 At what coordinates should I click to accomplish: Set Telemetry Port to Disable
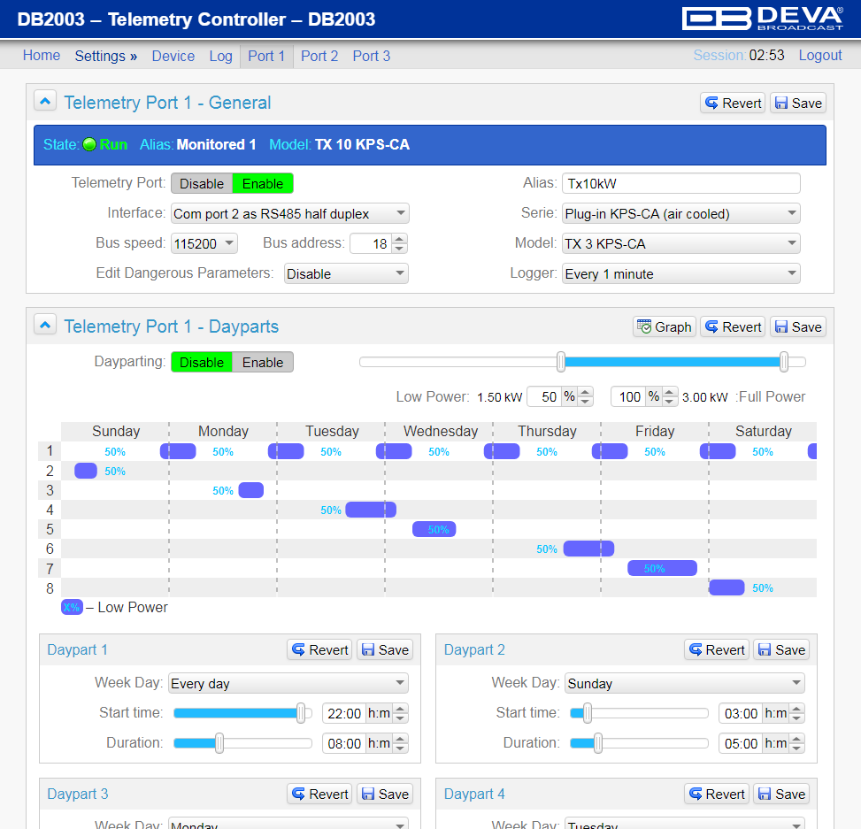click(202, 183)
